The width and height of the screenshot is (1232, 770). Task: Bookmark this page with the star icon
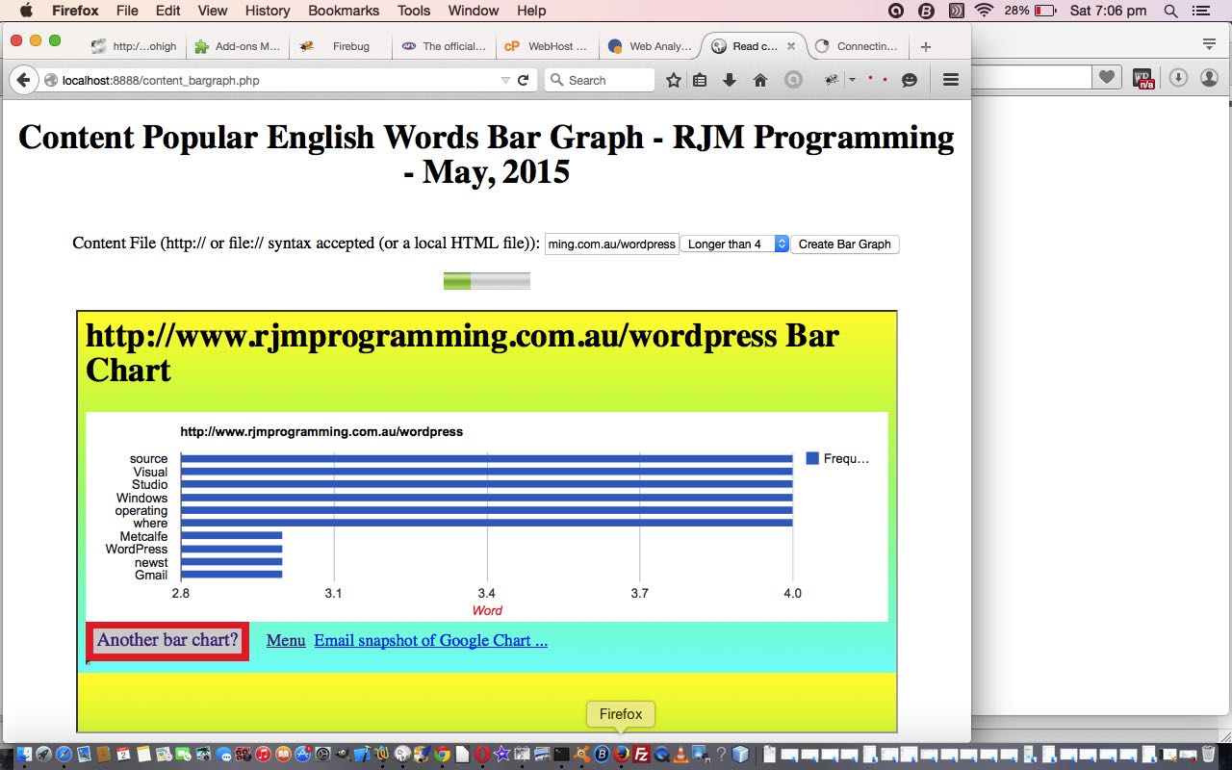coord(674,81)
